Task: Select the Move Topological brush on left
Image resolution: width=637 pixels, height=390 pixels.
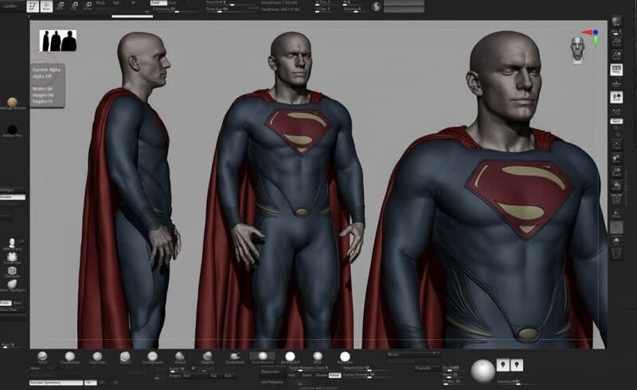Action: point(12,285)
